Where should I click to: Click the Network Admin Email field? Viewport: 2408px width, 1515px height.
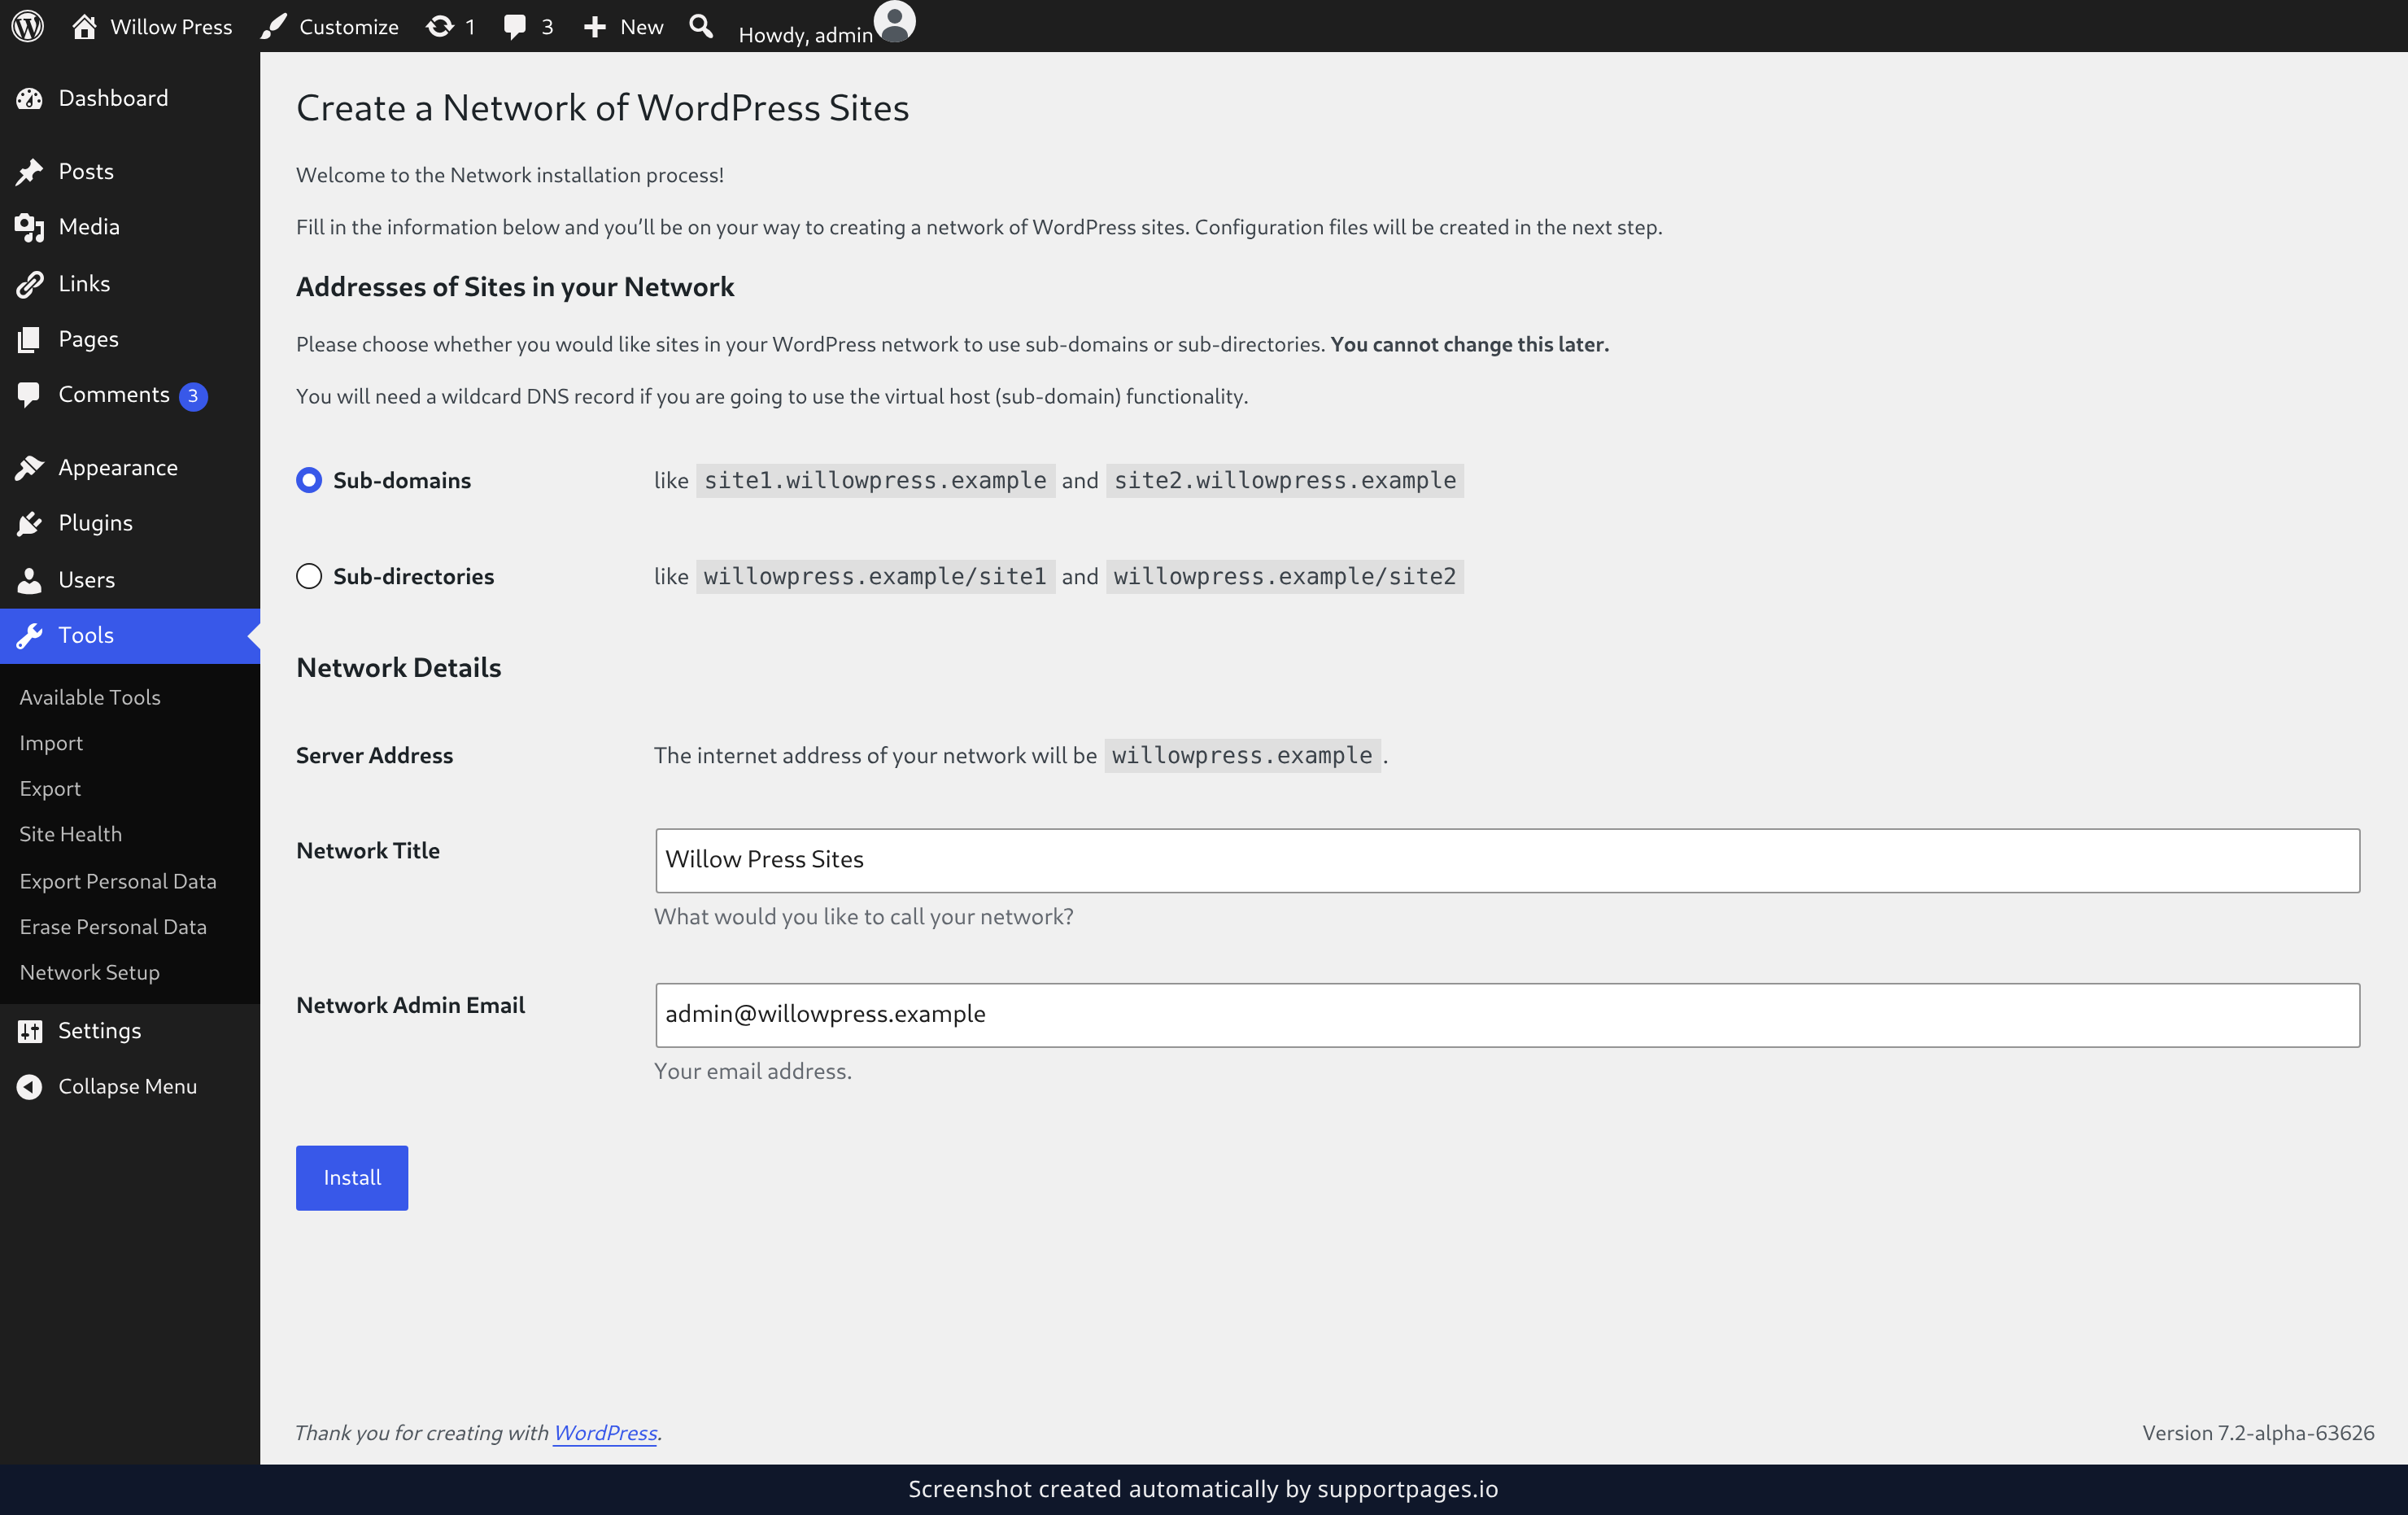(x=1507, y=1015)
